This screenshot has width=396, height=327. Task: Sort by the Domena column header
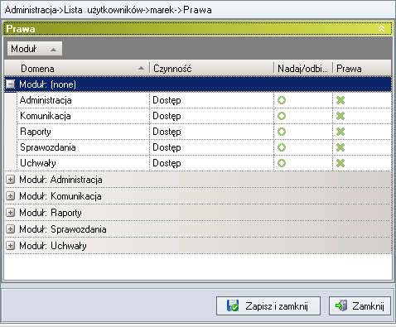[77, 69]
